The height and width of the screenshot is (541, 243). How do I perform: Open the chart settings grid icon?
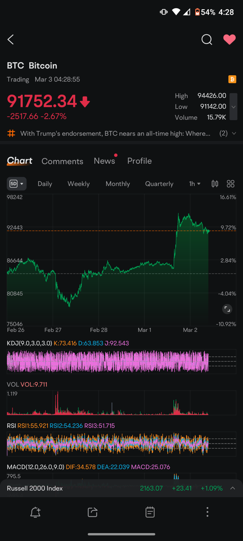(231, 184)
